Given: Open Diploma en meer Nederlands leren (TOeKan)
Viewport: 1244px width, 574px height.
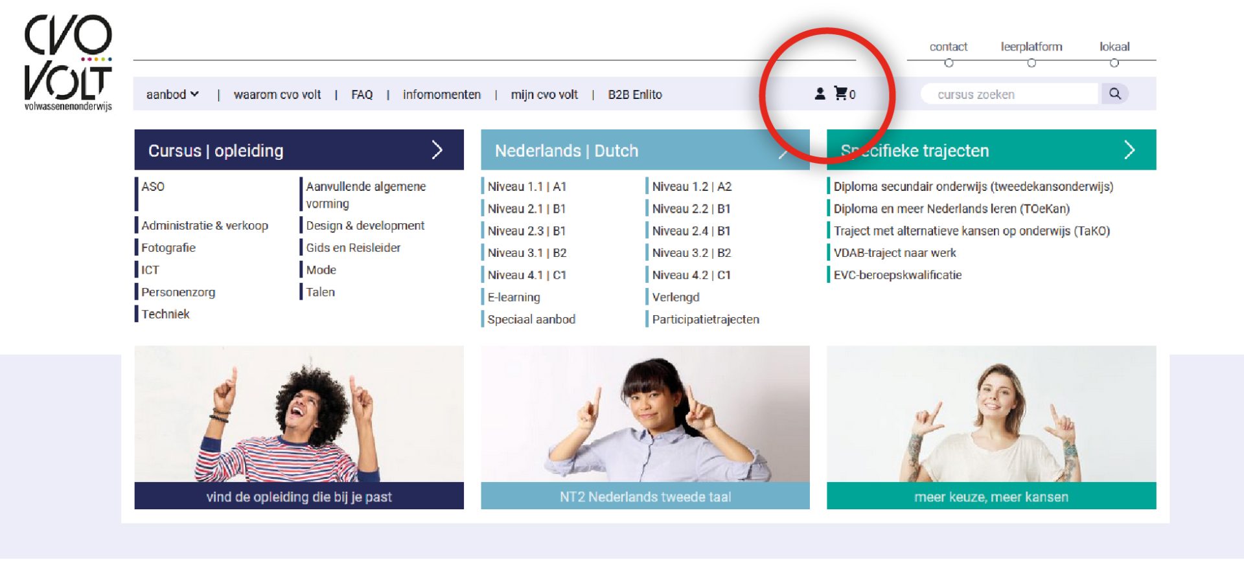Looking at the screenshot, I should [x=951, y=208].
